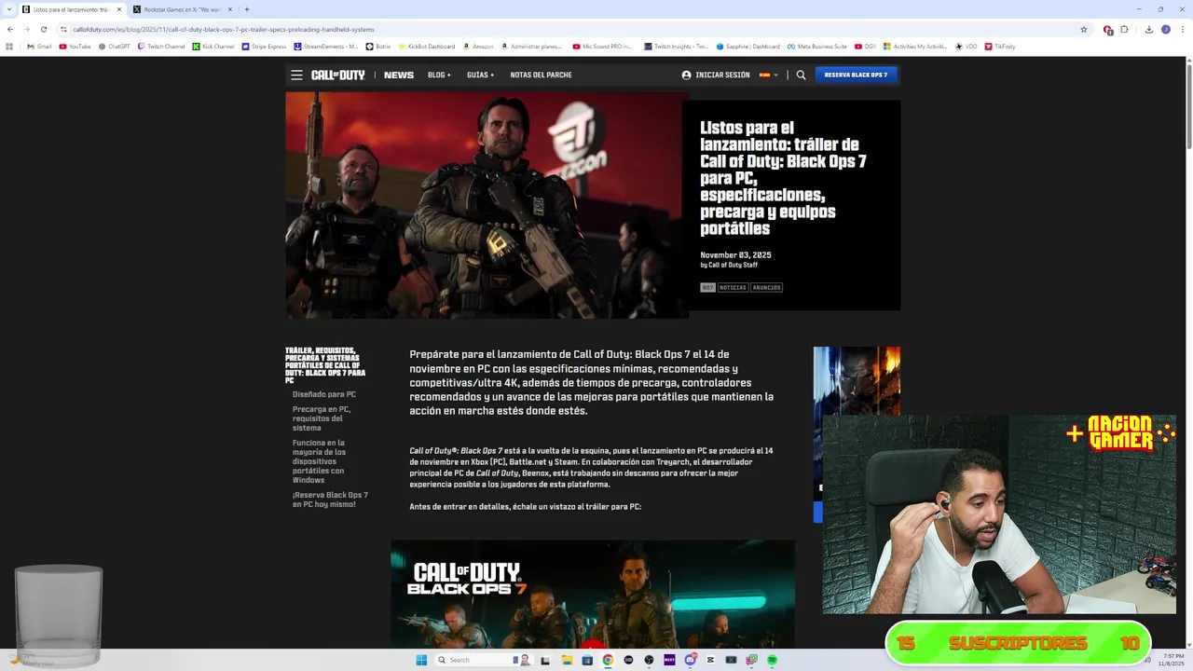1193x671 pixels.
Task: Open NOTAS DEL PARCHE page
Action: 541,75
